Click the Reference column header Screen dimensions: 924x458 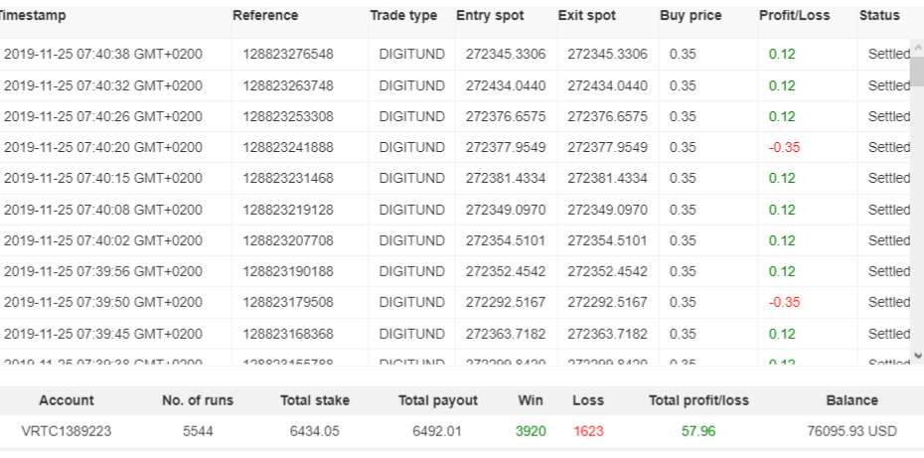pos(265,16)
